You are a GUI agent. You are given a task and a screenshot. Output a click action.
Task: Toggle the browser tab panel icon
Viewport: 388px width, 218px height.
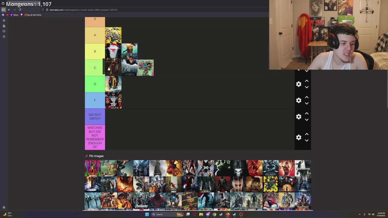[4, 10]
